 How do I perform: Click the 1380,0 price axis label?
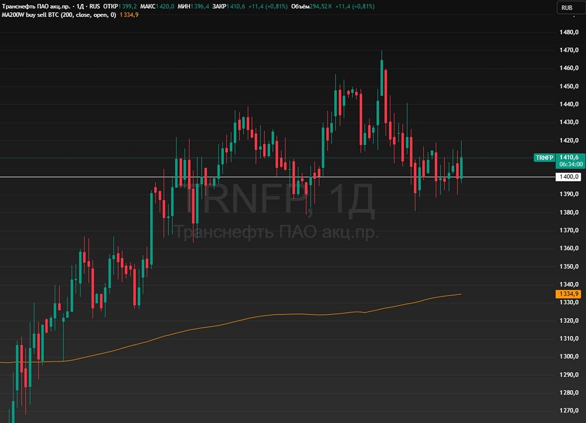(x=569, y=212)
